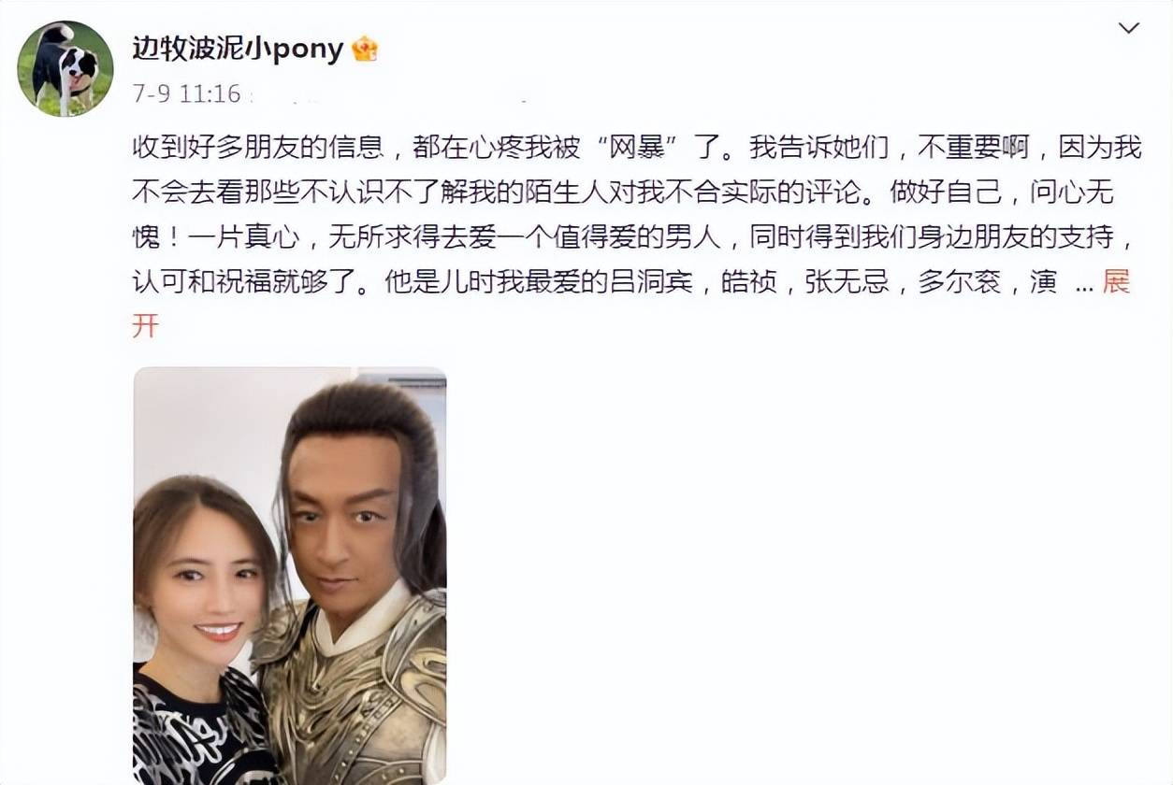Click the blurred source text beside the timestamp
Viewport: 1173px width, 785px height.
coord(393,95)
